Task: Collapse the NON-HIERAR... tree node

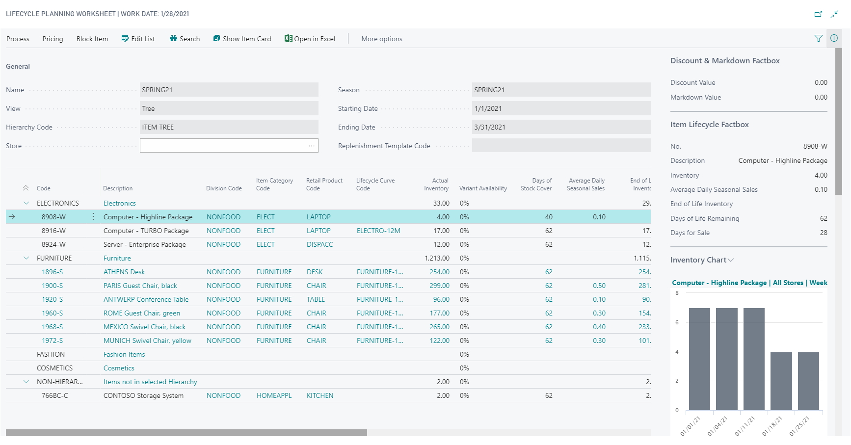Action: coord(26,382)
